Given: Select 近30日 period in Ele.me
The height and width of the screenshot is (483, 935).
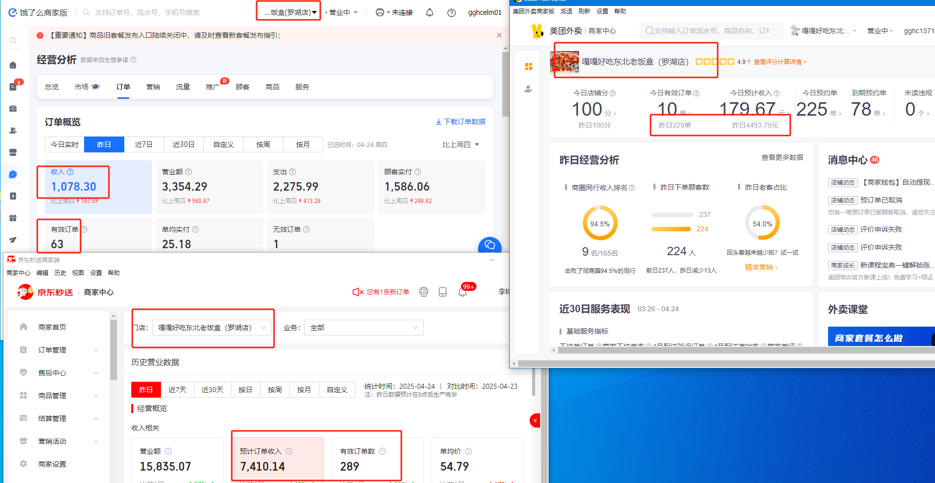Looking at the screenshot, I should coord(184,144).
